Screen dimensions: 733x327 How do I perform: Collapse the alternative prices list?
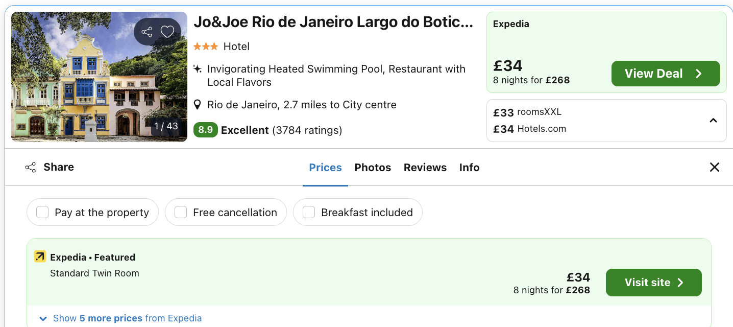[x=713, y=120]
